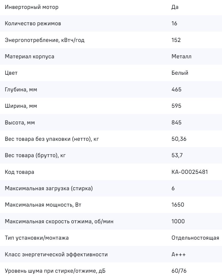Screen dimensions: 222x277
Task: Click the 'Белый' color value
Action: 179,73
